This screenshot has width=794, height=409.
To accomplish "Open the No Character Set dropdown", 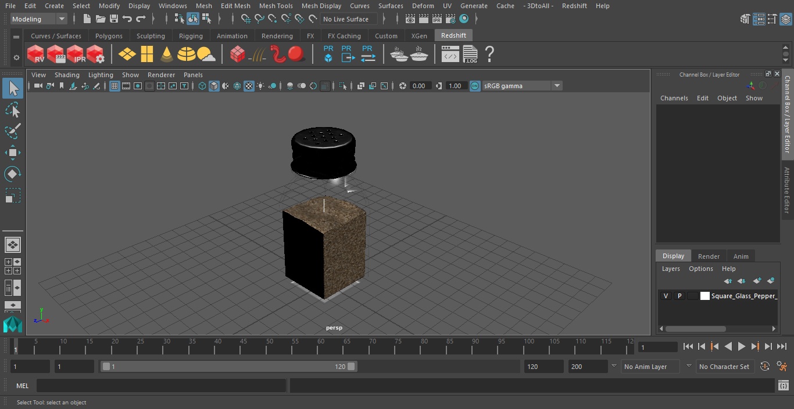I will coord(725,367).
